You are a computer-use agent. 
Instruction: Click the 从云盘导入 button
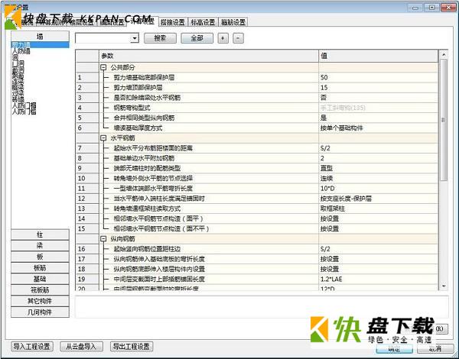[x=81, y=347]
